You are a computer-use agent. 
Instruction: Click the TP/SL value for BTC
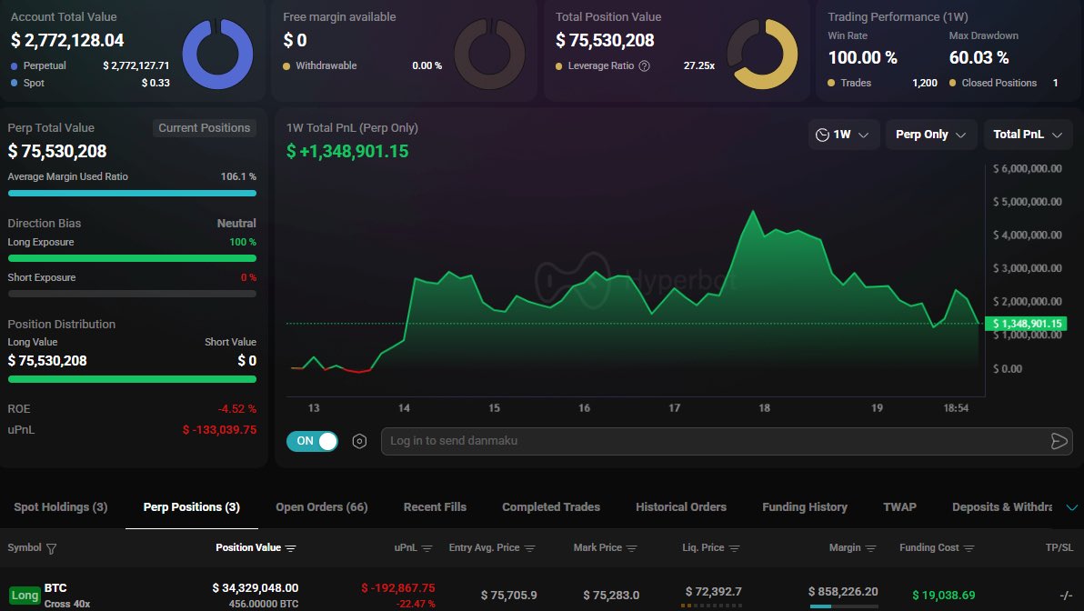[1066, 596]
